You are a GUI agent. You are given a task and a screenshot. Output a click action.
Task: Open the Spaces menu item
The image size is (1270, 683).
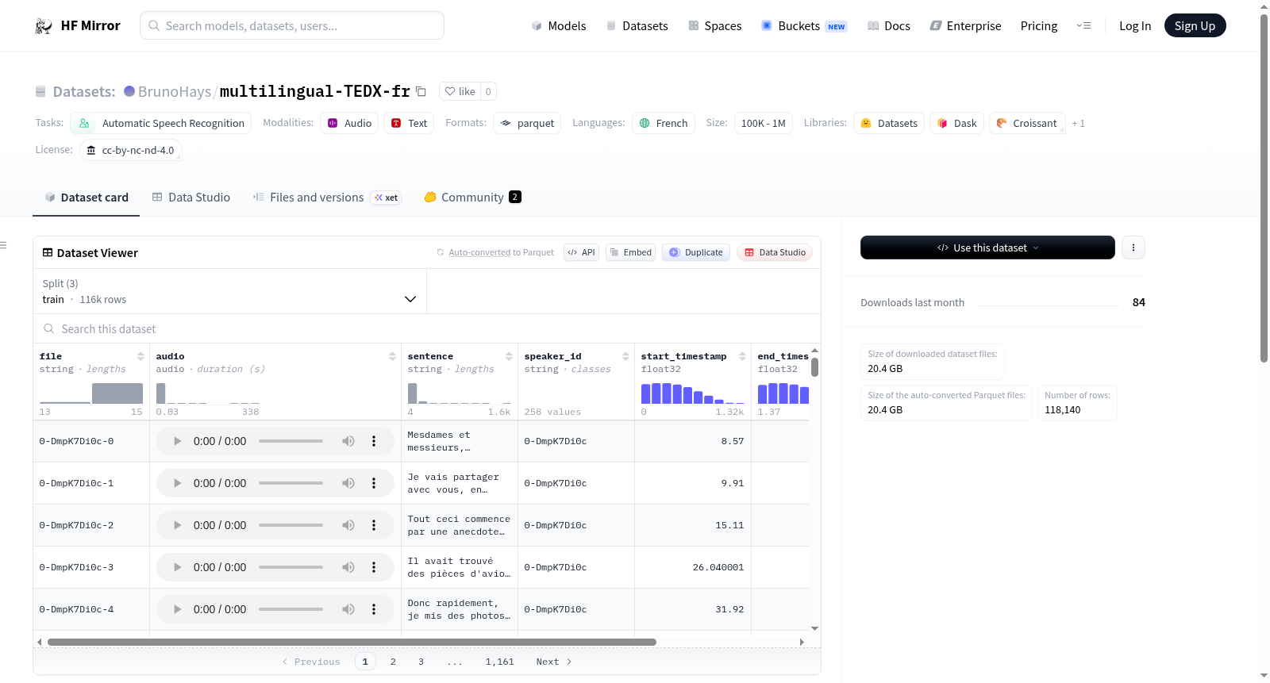(715, 26)
